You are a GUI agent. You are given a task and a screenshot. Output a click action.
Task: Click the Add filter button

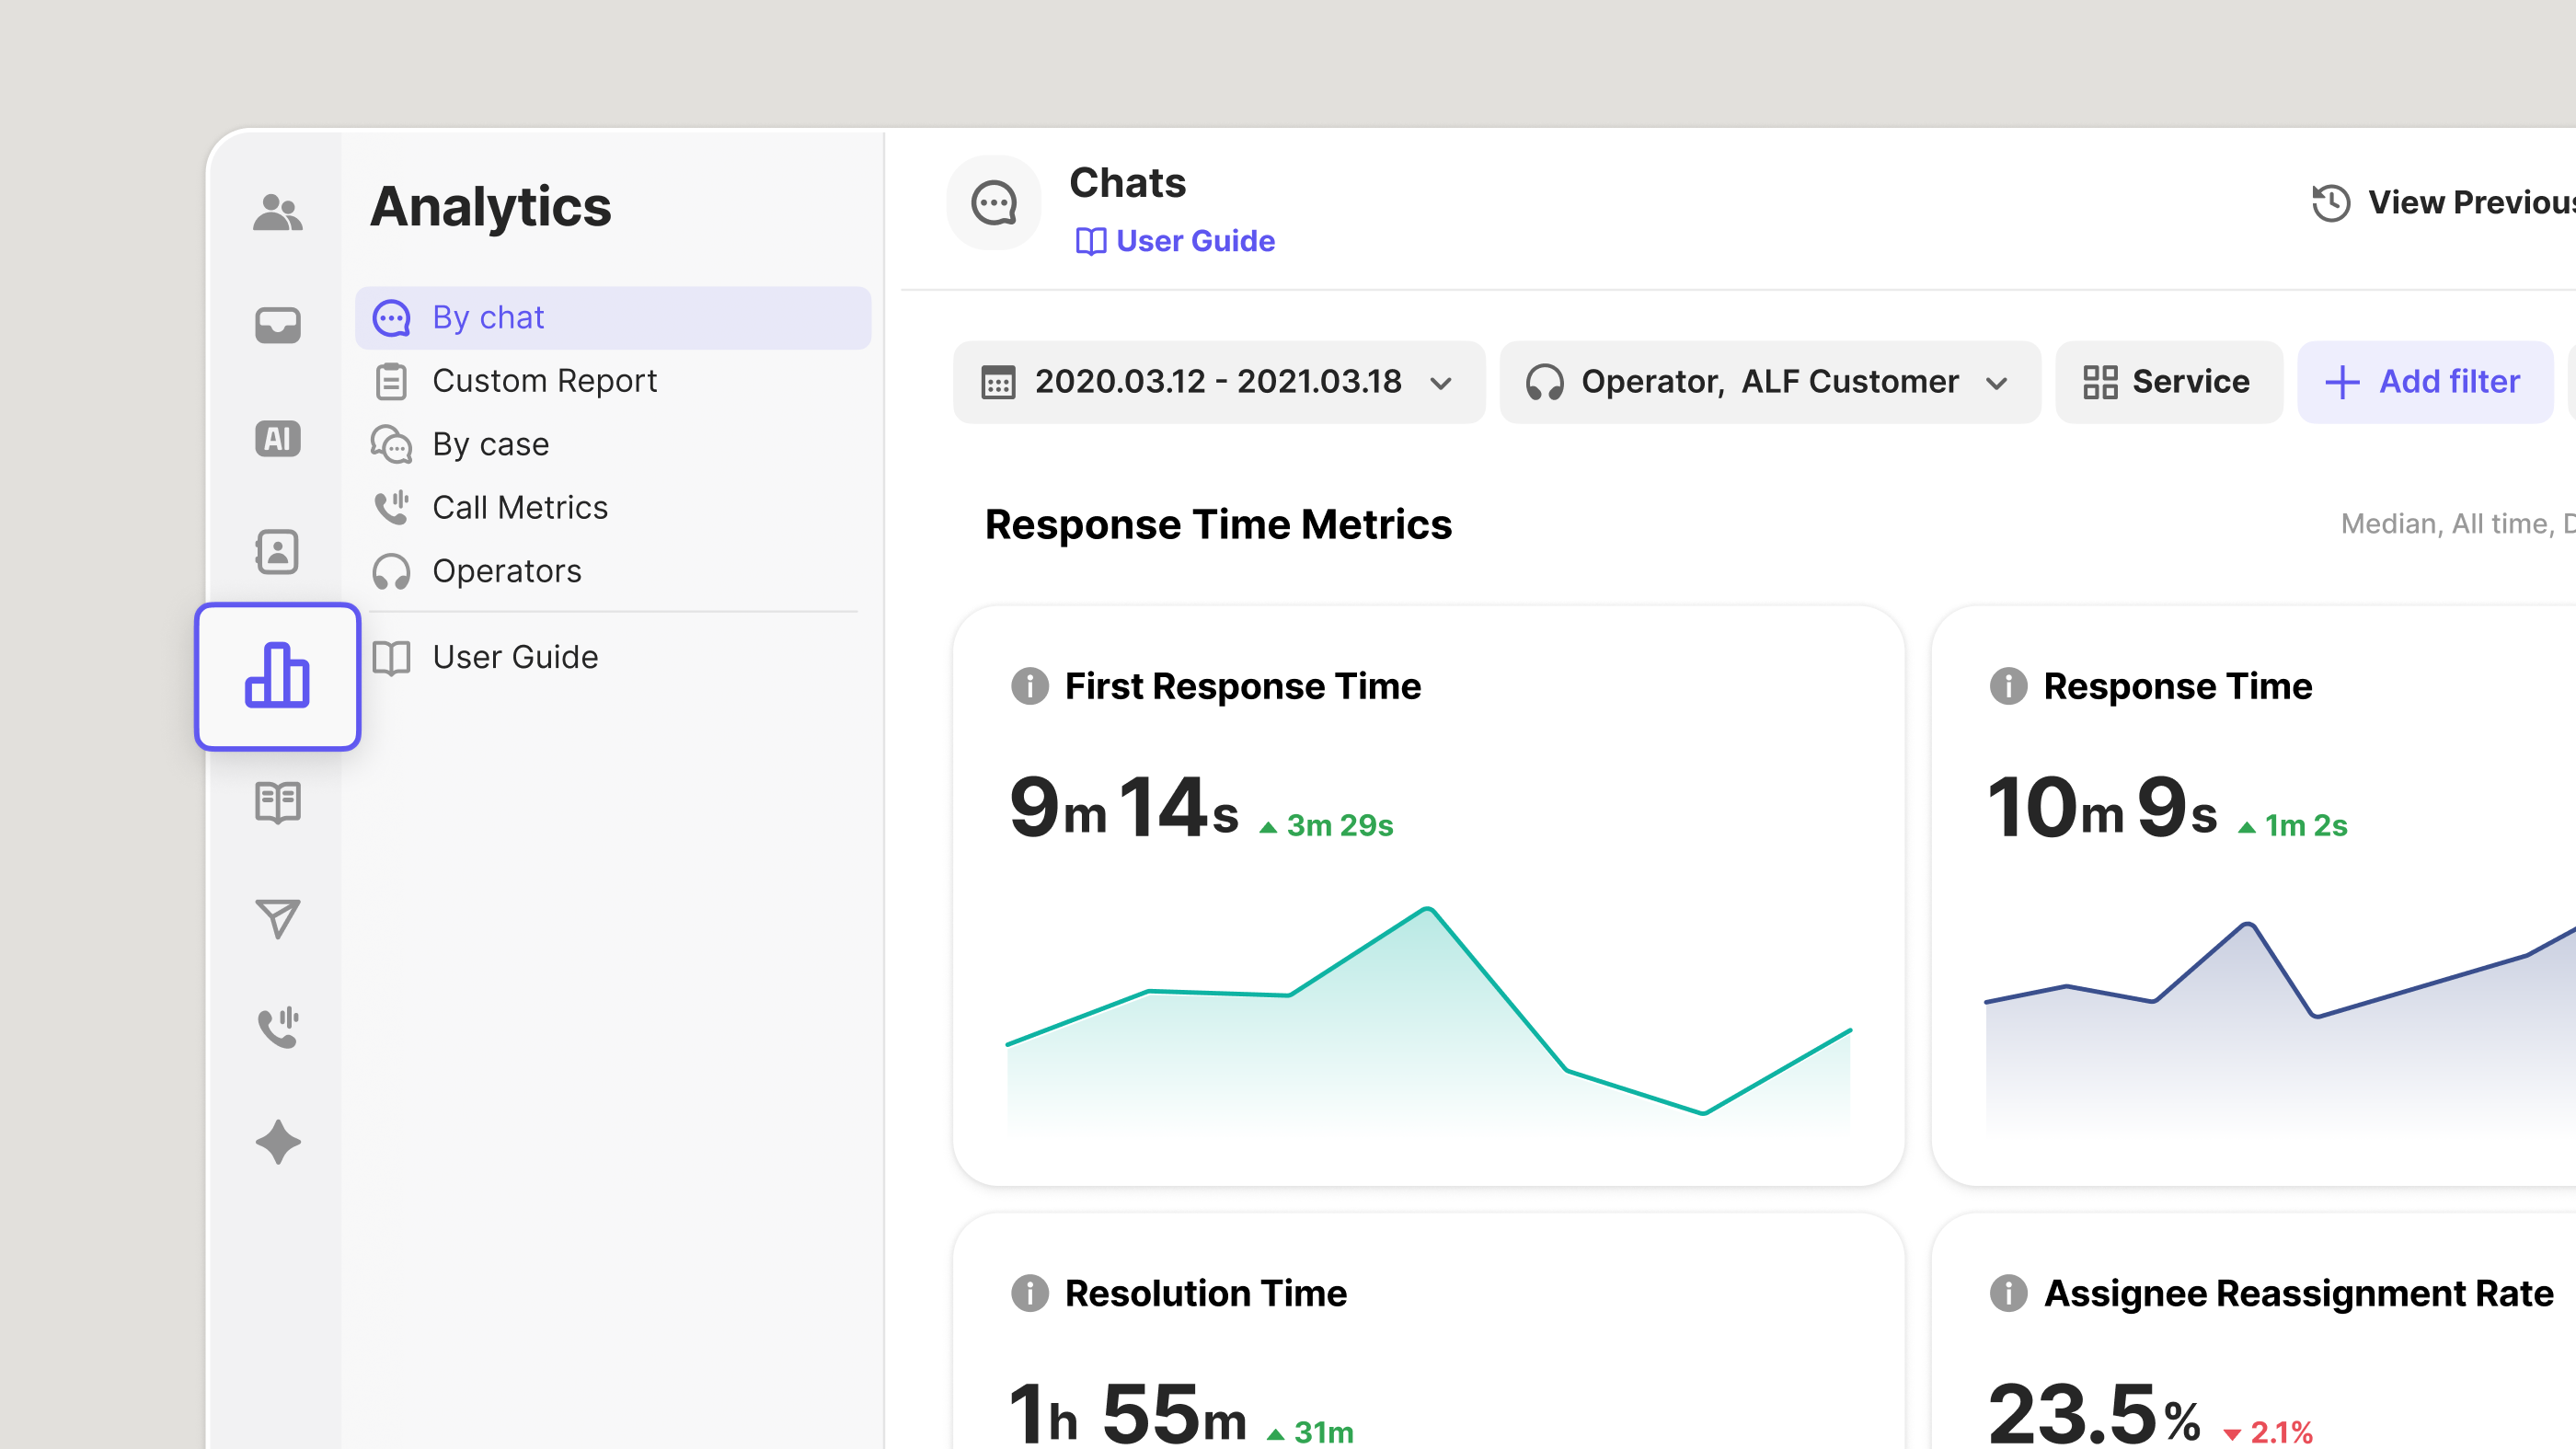tap(2423, 382)
